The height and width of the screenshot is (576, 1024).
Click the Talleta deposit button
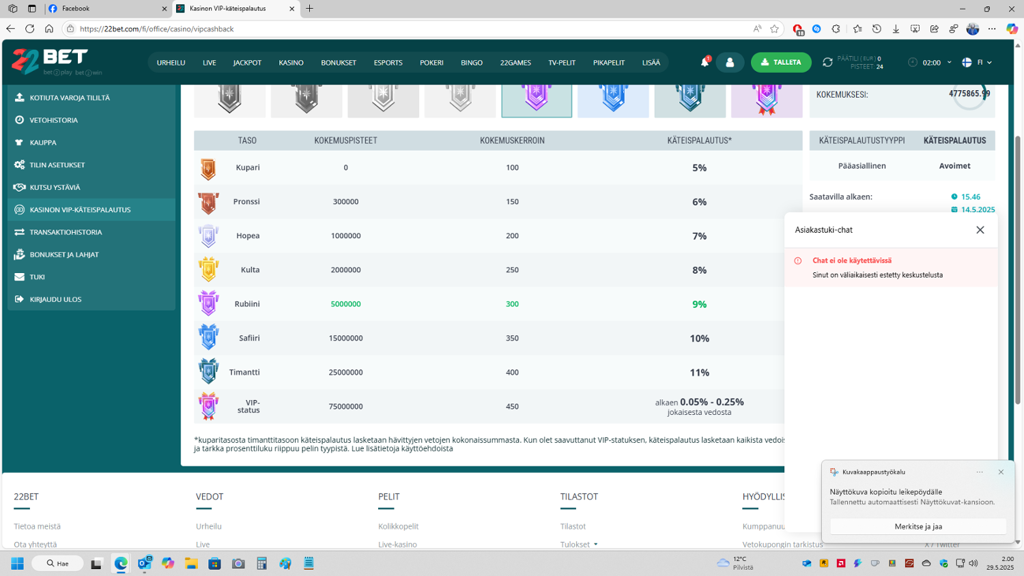point(781,62)
